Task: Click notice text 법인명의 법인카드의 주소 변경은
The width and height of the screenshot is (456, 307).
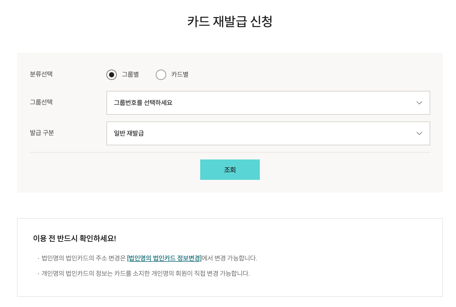Action: click(83, 258)
